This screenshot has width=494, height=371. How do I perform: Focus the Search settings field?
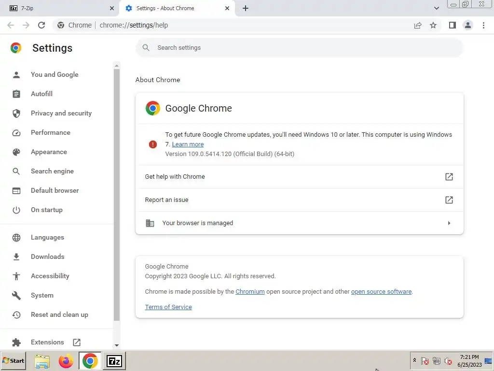click(299, 48)
